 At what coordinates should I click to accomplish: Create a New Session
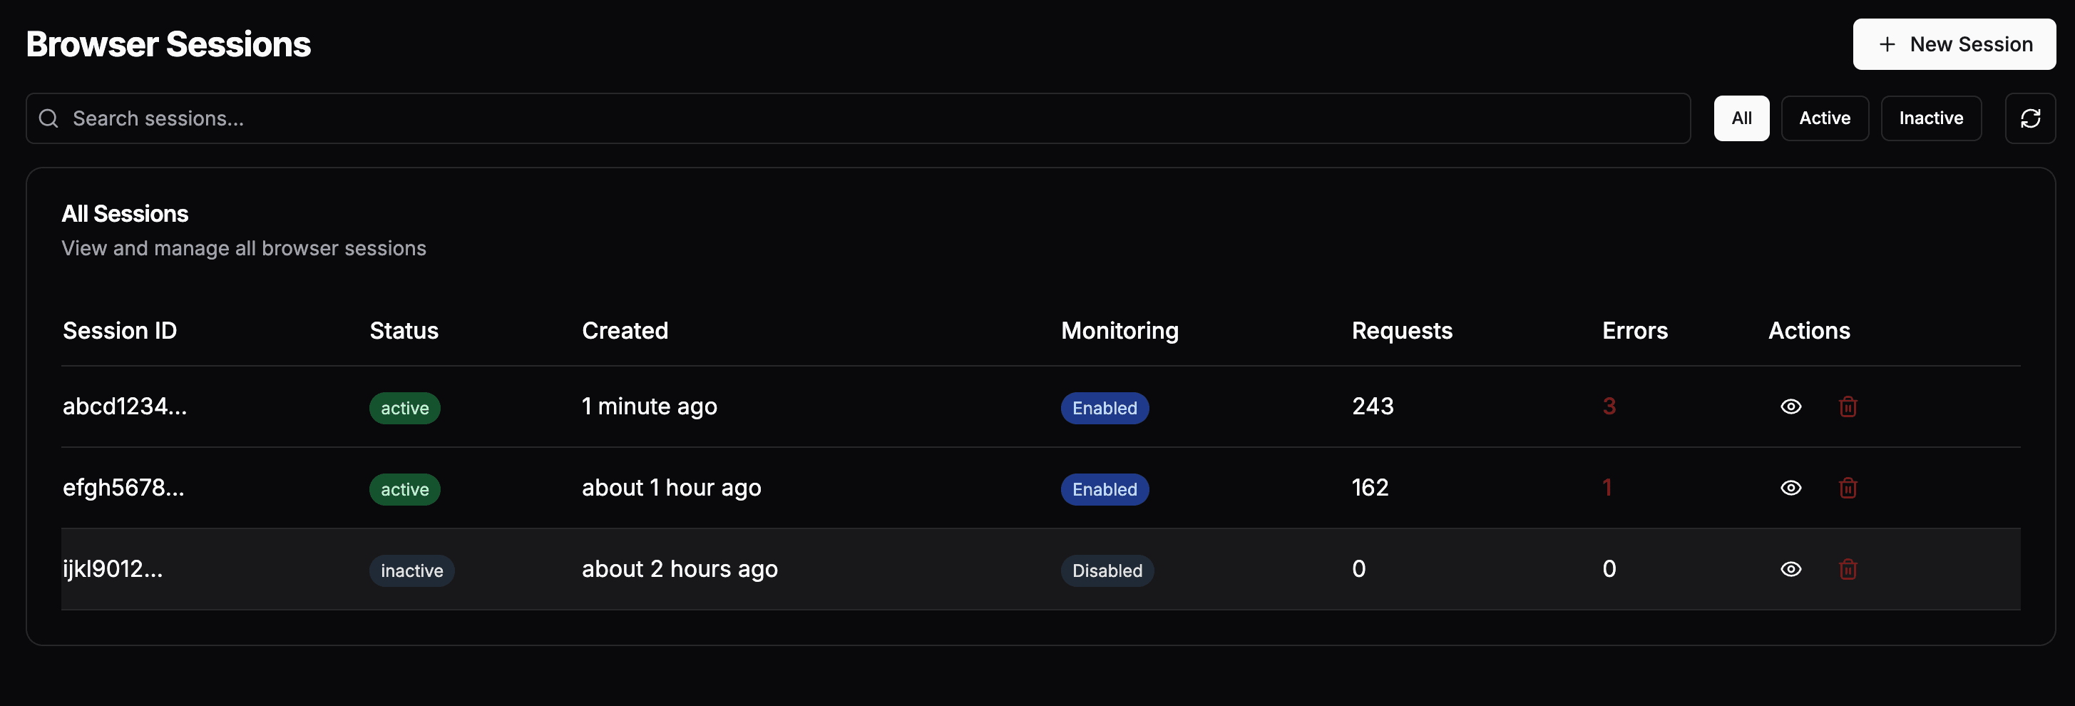[1954, 44]
